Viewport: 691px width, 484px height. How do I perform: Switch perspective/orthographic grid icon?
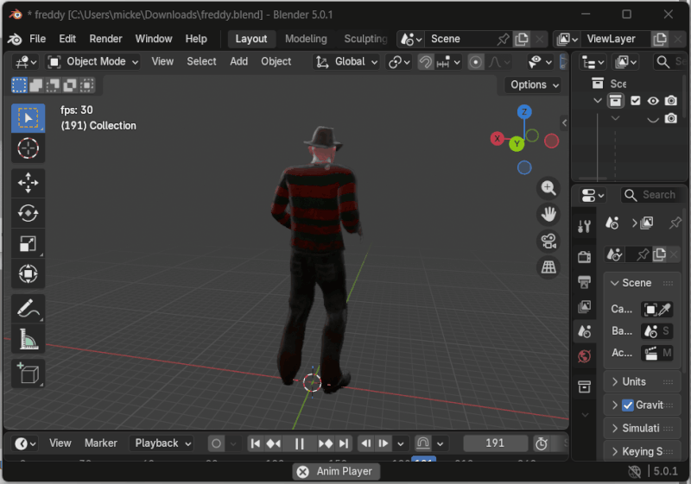(x=548, y=267)
